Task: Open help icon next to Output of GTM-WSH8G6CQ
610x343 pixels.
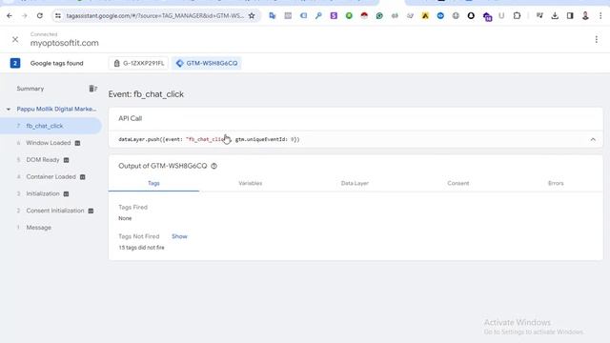Action: 213,166
